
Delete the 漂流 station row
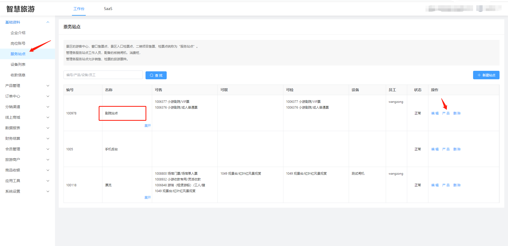tap(457, 185)
